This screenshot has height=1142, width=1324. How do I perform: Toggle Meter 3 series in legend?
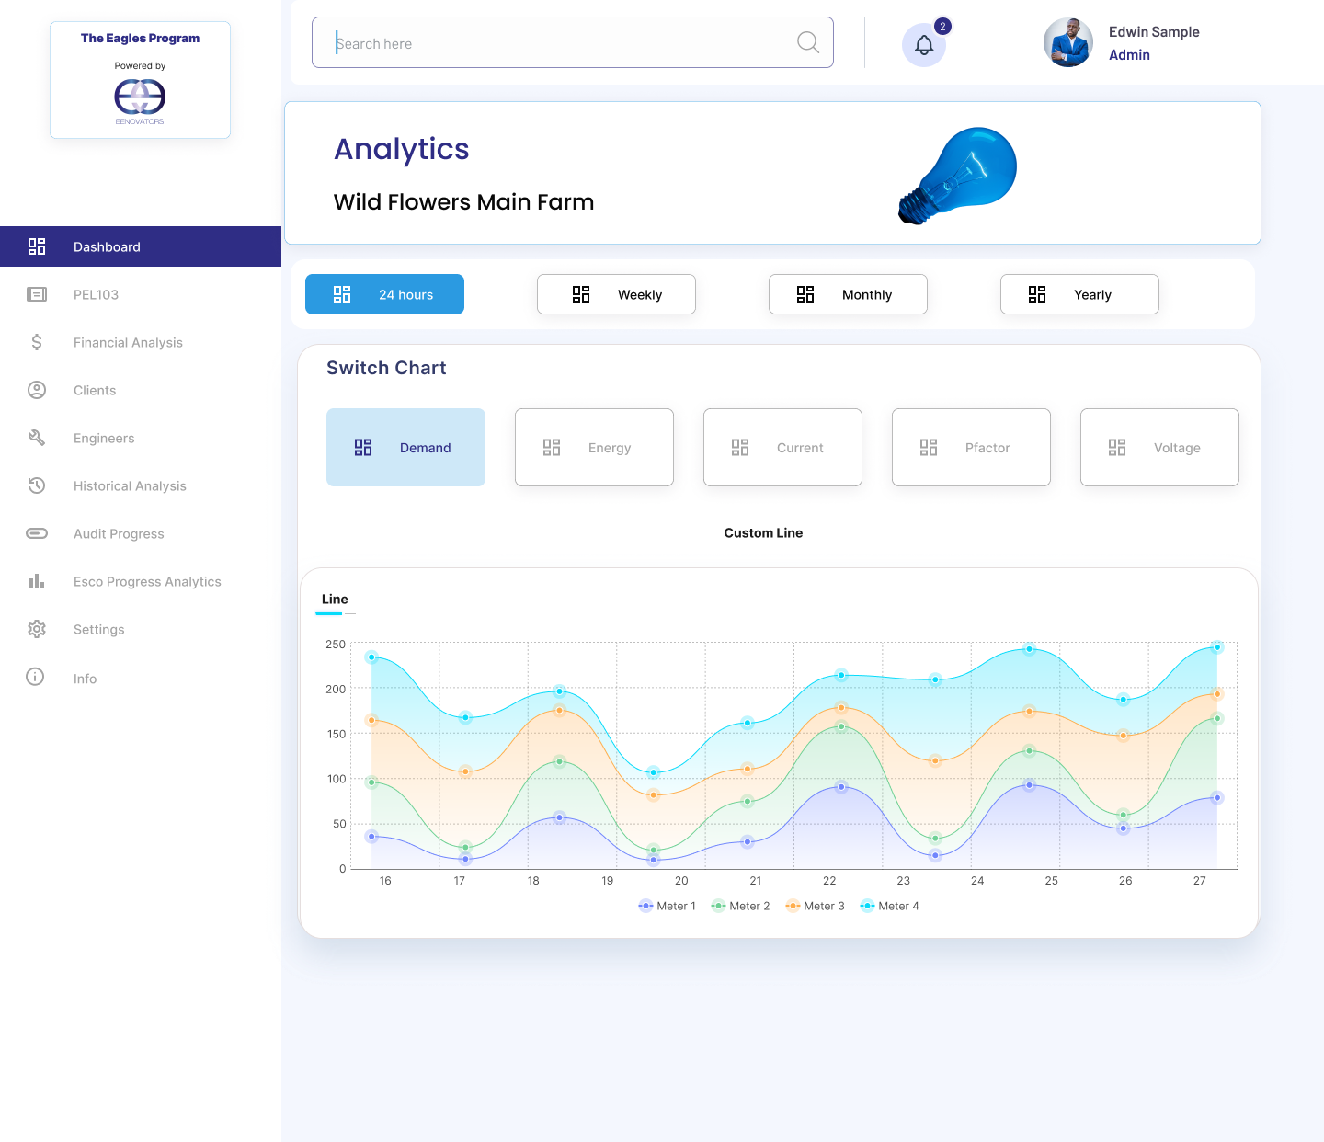(816, 906)
